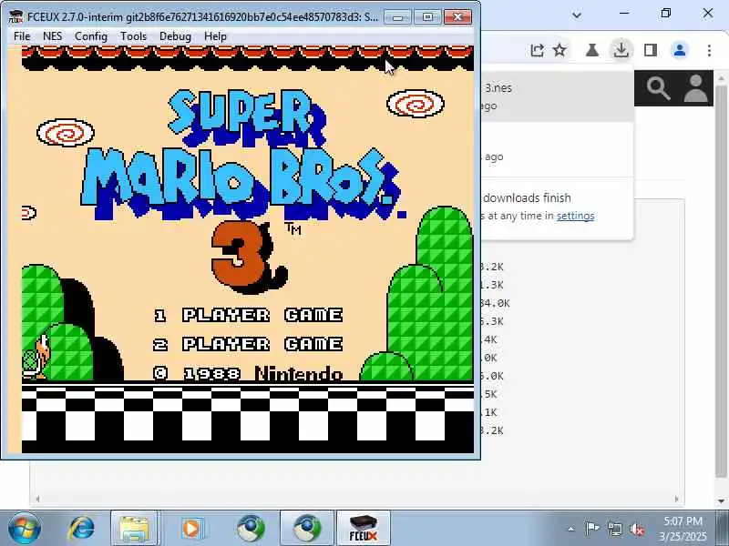Select 1 PLAYER GAME in the game
729x546 pixels.
tap(248, 315)
